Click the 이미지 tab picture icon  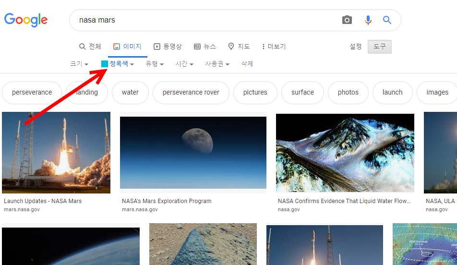pyautogui.click(x=117, y=47)
